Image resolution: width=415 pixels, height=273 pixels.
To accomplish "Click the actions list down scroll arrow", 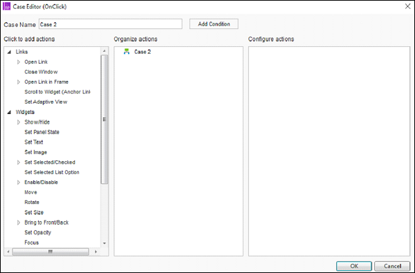I will (x=104, y=243).
